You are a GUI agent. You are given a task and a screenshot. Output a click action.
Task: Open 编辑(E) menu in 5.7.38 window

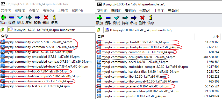click(20, 10)
